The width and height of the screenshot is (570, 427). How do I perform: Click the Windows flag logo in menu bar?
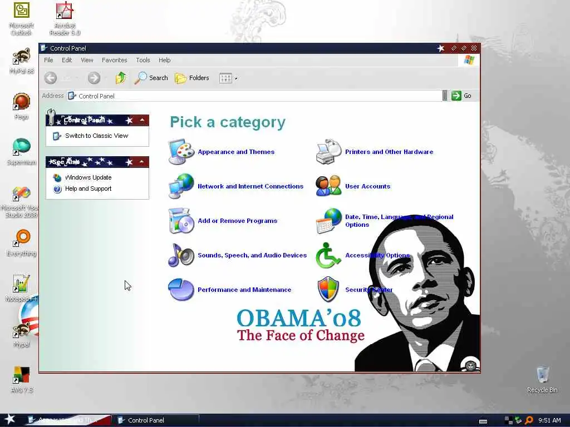[469, 60]
